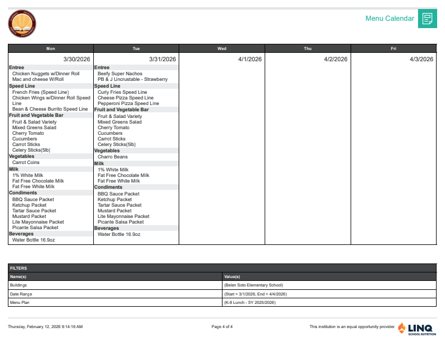Click the 3/30/2026 date cell
The height and width of the screenshot is (341, 445).
tap(76, 59)
